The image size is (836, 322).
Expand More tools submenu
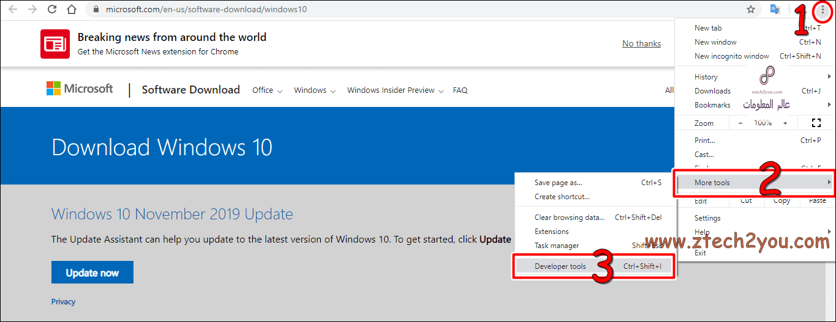click(x=755, y=183)
